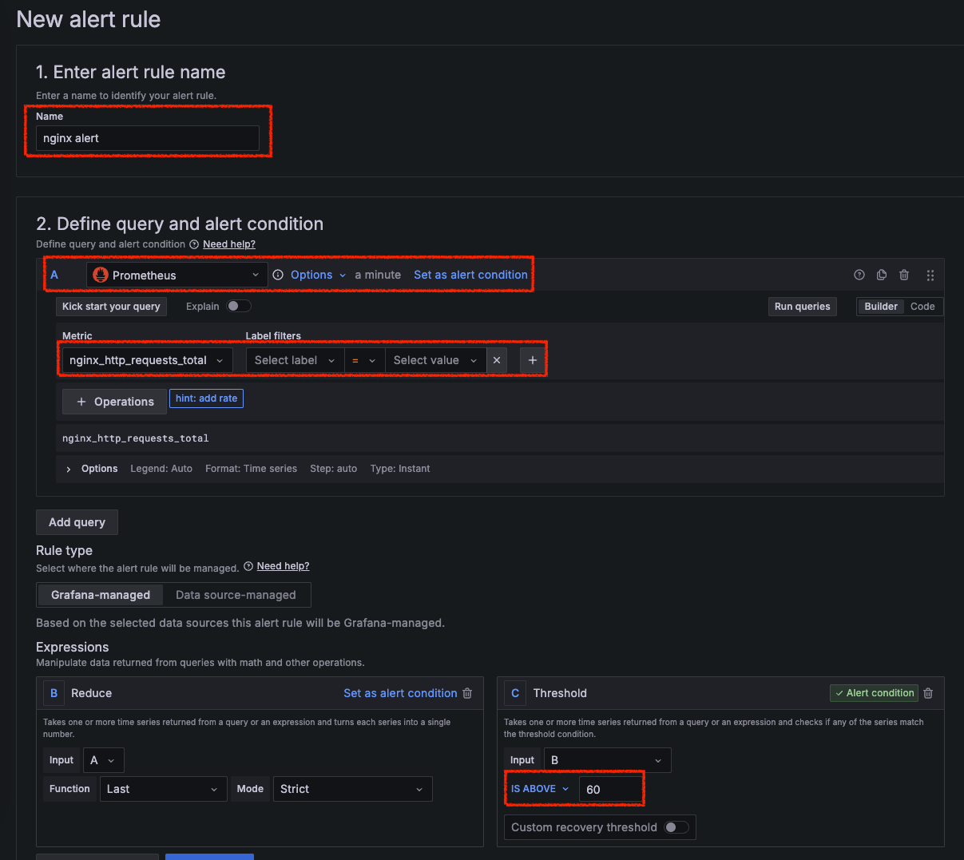Screen dimensions: 964x860
Task: Select Grafana-managed rule type
Action: pyautogui.click(x=101, y=595)
